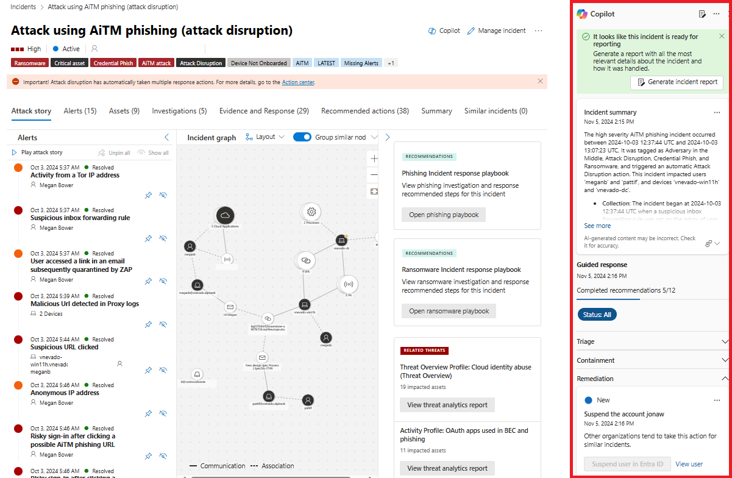Screen dimensions: 732x478
Task: Open the Assets (9) tab
Action: point(124,111)
